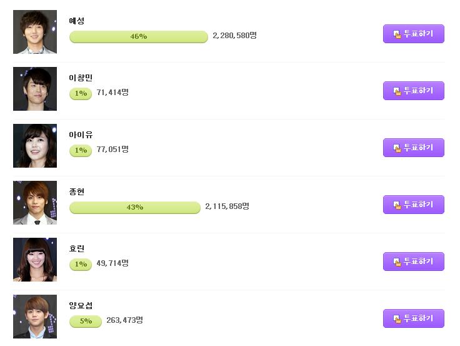460x346 pixels.
Task: Click the 투표하기 vote button for 효린
Action: pos(413,262)
